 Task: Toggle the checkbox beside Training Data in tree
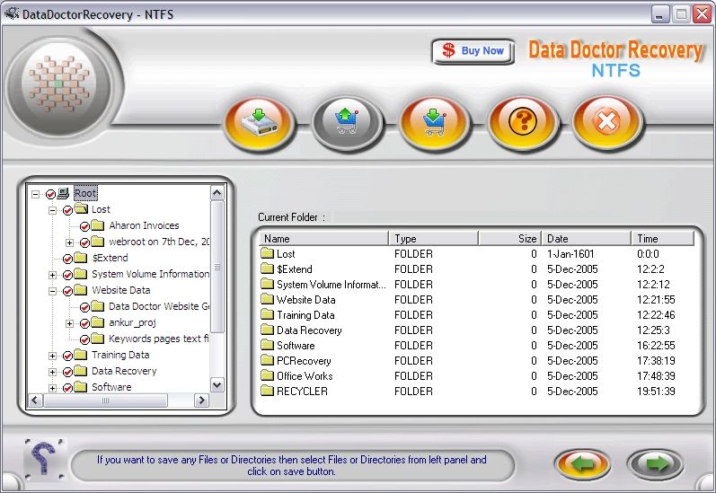(x=68, y=356)
